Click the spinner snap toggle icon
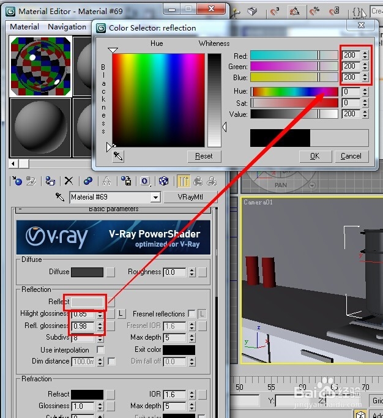 pos(334,12)
